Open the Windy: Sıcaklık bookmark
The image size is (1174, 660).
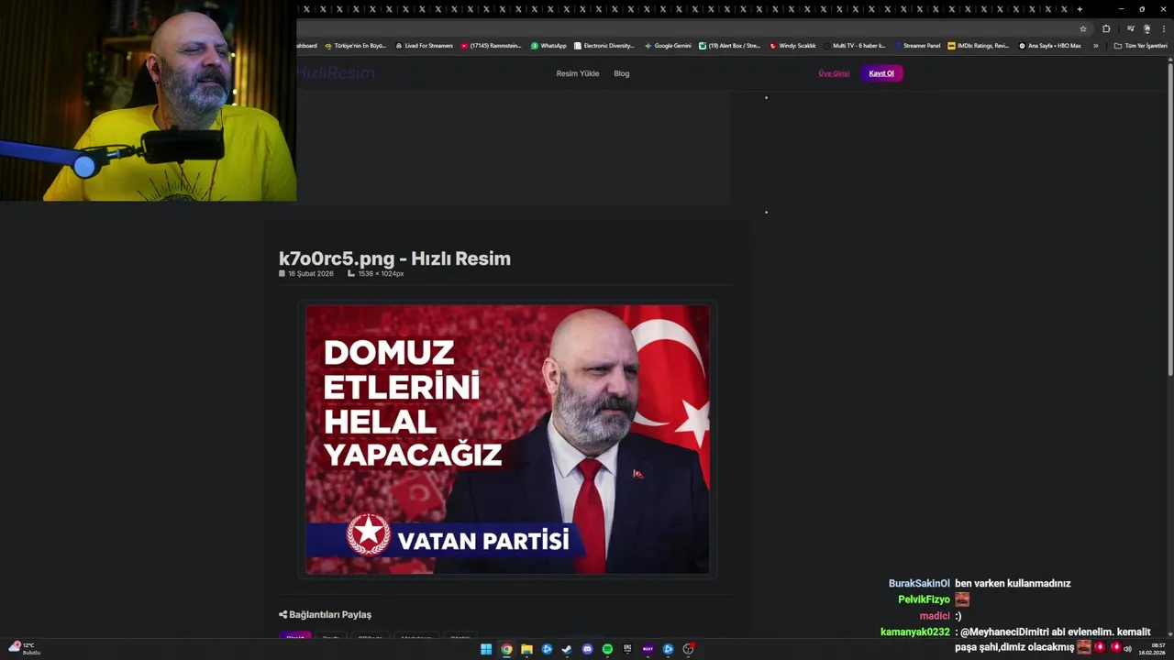pos(792,45)
